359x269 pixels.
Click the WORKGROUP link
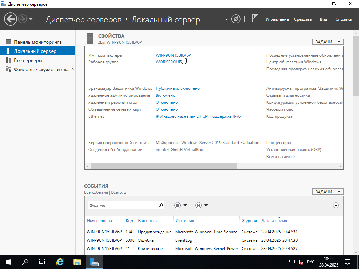click(169, 62)
